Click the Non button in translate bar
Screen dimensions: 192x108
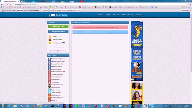pos(52,10)
